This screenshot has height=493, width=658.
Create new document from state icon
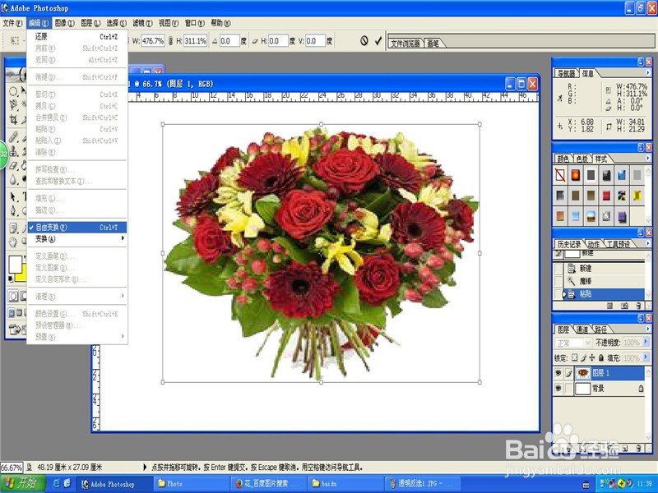(609, 306)
